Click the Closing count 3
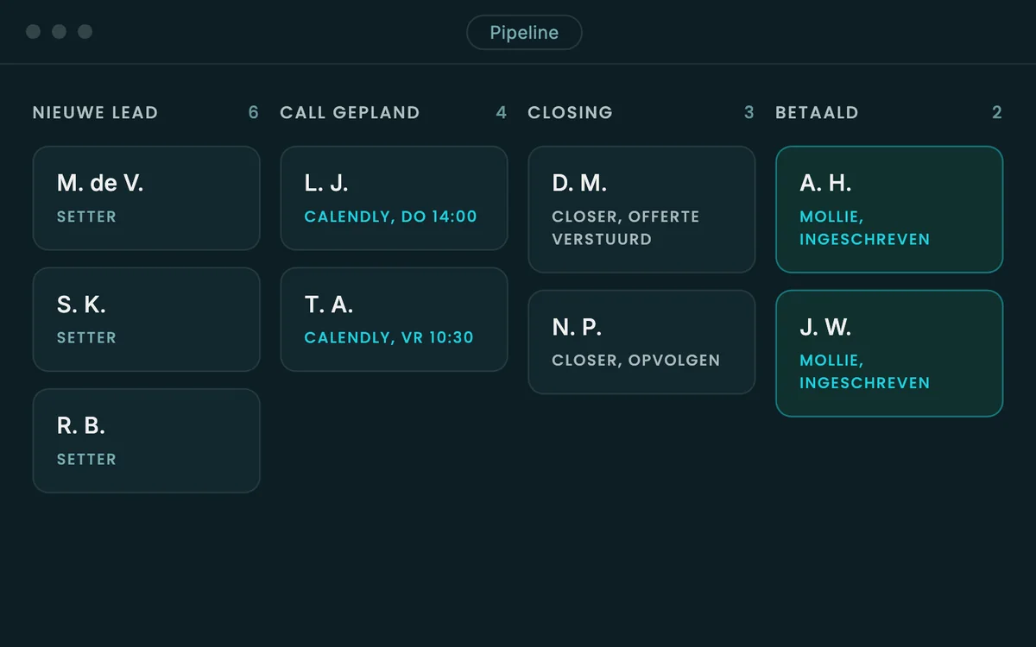This screenshot has width=1036, height=647. click(749, 112)
